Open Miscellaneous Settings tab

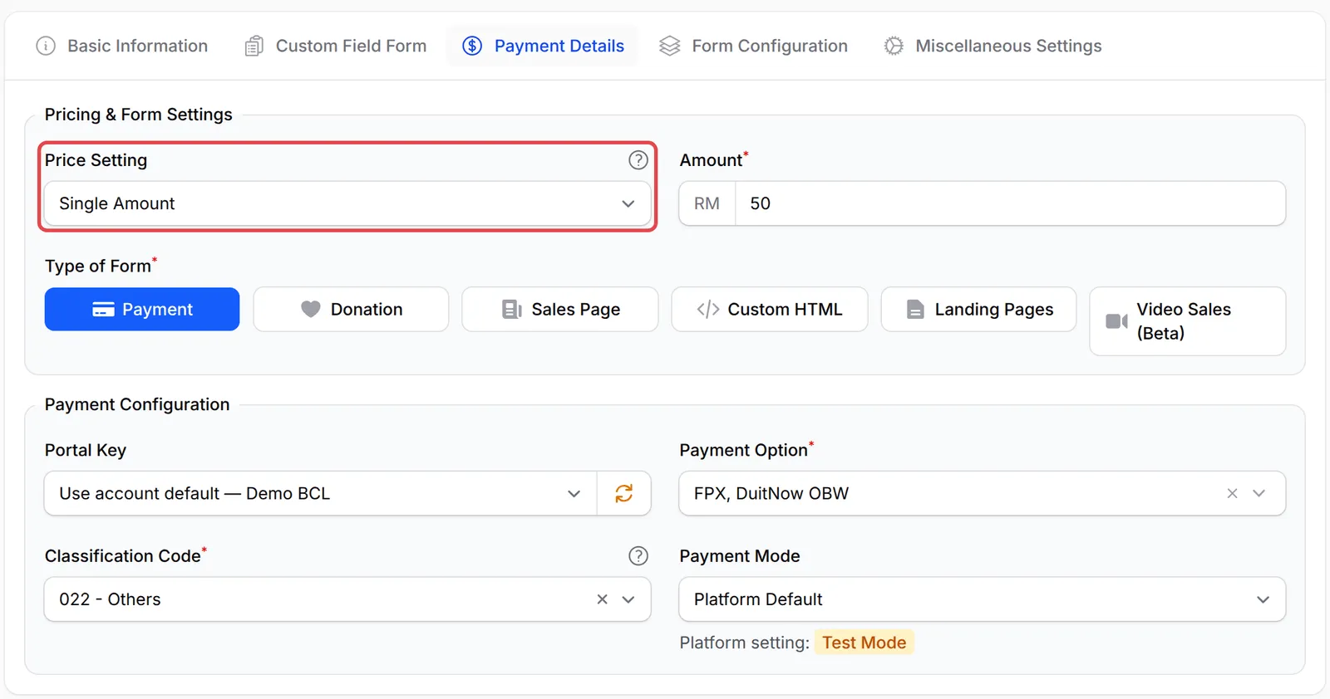point(993,46)
